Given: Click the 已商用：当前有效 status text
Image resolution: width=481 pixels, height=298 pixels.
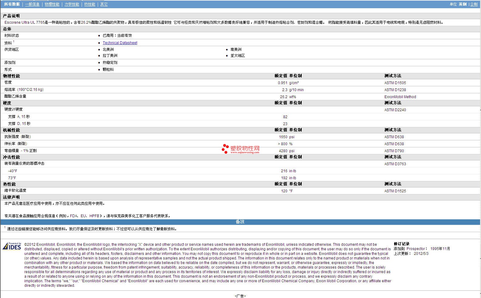Looking at the screenshot, I should pyautogui.click(x=117, y=36).
